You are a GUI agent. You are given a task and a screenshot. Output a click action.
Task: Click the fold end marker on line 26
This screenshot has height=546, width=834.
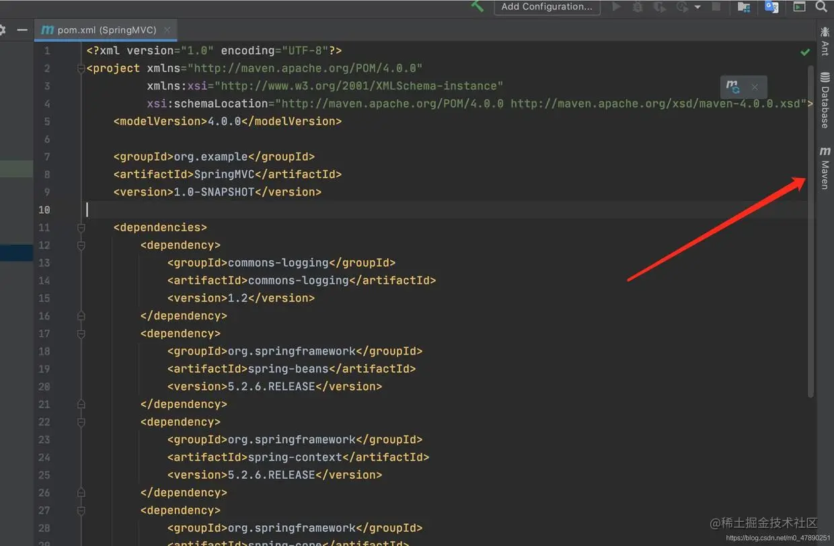click(81, 493)
